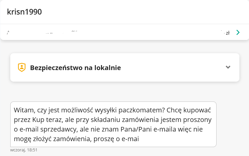249x156 pixels.
Task: Click the orange shield security icon
Action: [22, 67]
